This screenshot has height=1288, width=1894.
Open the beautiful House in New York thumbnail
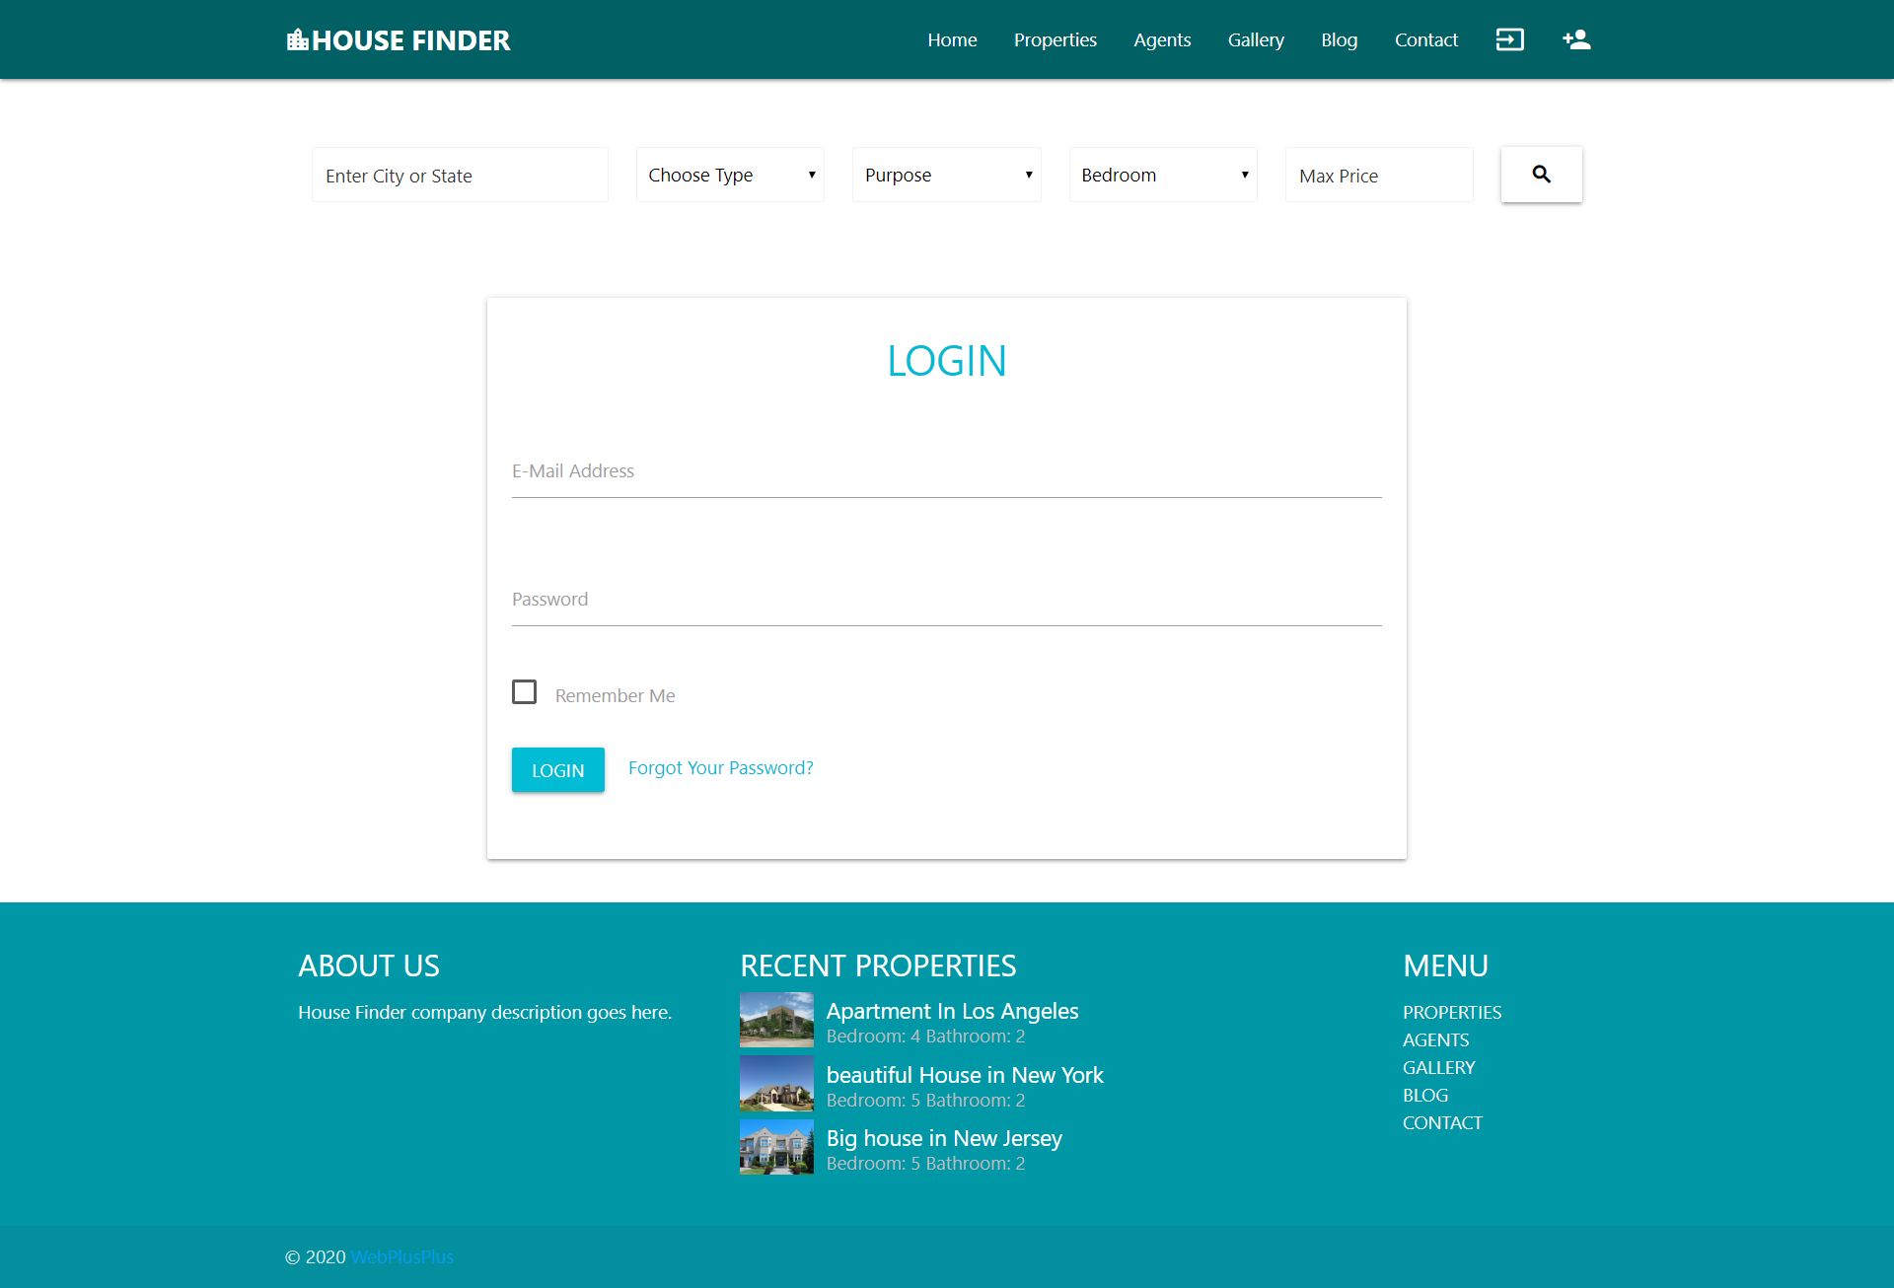pyautogui.click(x=776, y=1083)
